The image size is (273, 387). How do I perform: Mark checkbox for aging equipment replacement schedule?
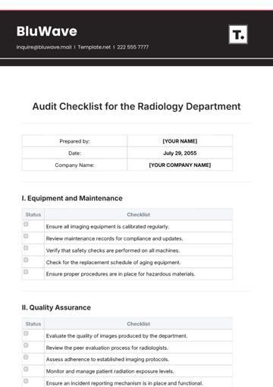[26, 260]
